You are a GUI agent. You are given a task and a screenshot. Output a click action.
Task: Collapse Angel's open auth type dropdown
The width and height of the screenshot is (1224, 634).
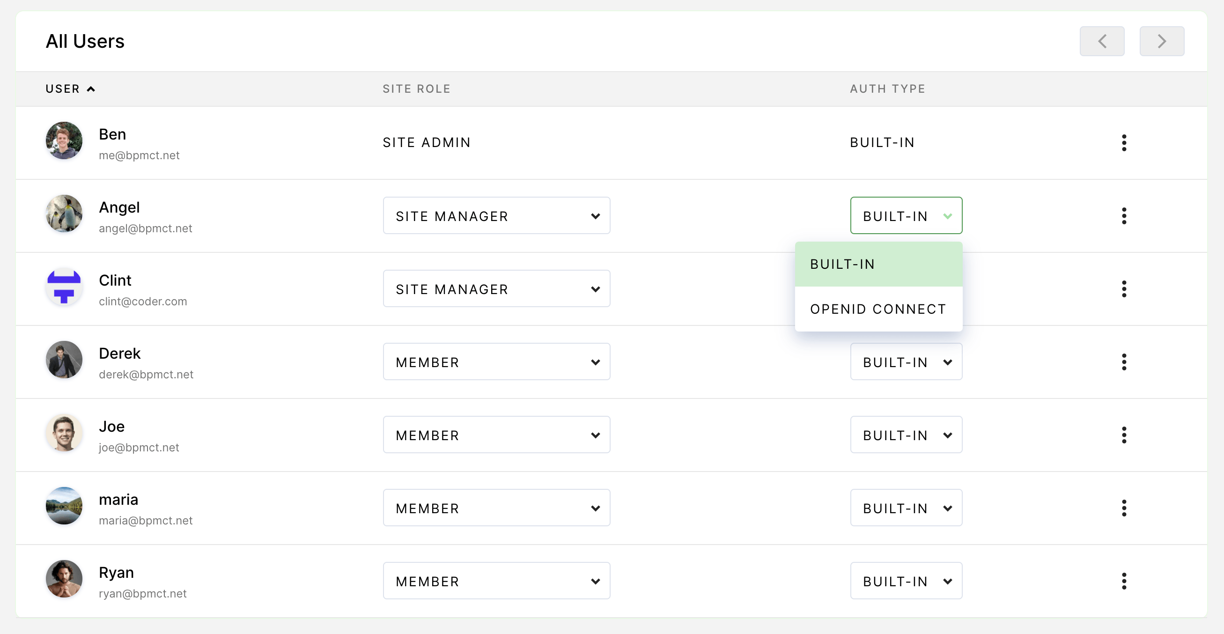click(x=906, y=216)
